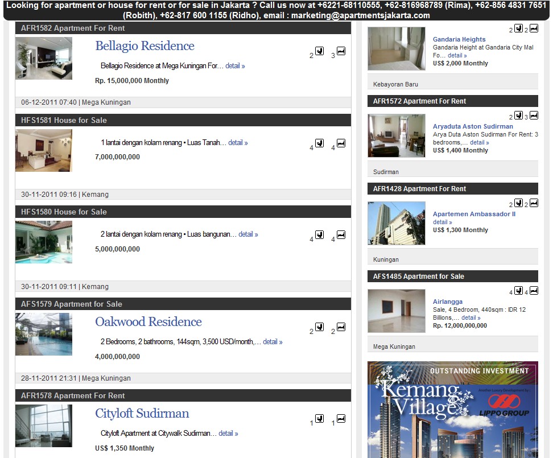Click the bathroom icon on Oakwood Residence listing
553x458 pixels.
click(x=320, y=327)
